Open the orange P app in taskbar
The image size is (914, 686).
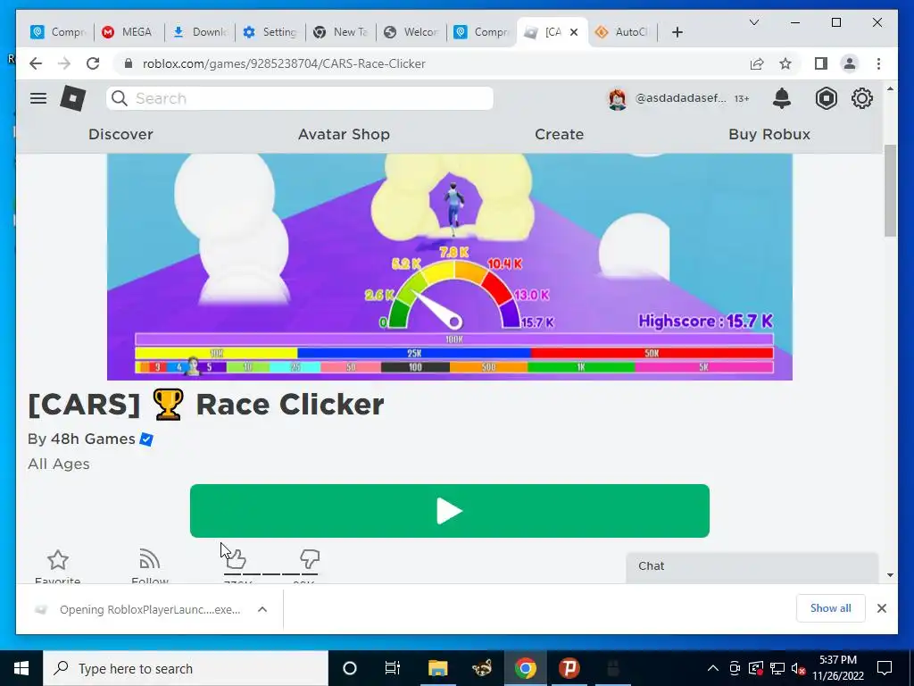point(569,668)
